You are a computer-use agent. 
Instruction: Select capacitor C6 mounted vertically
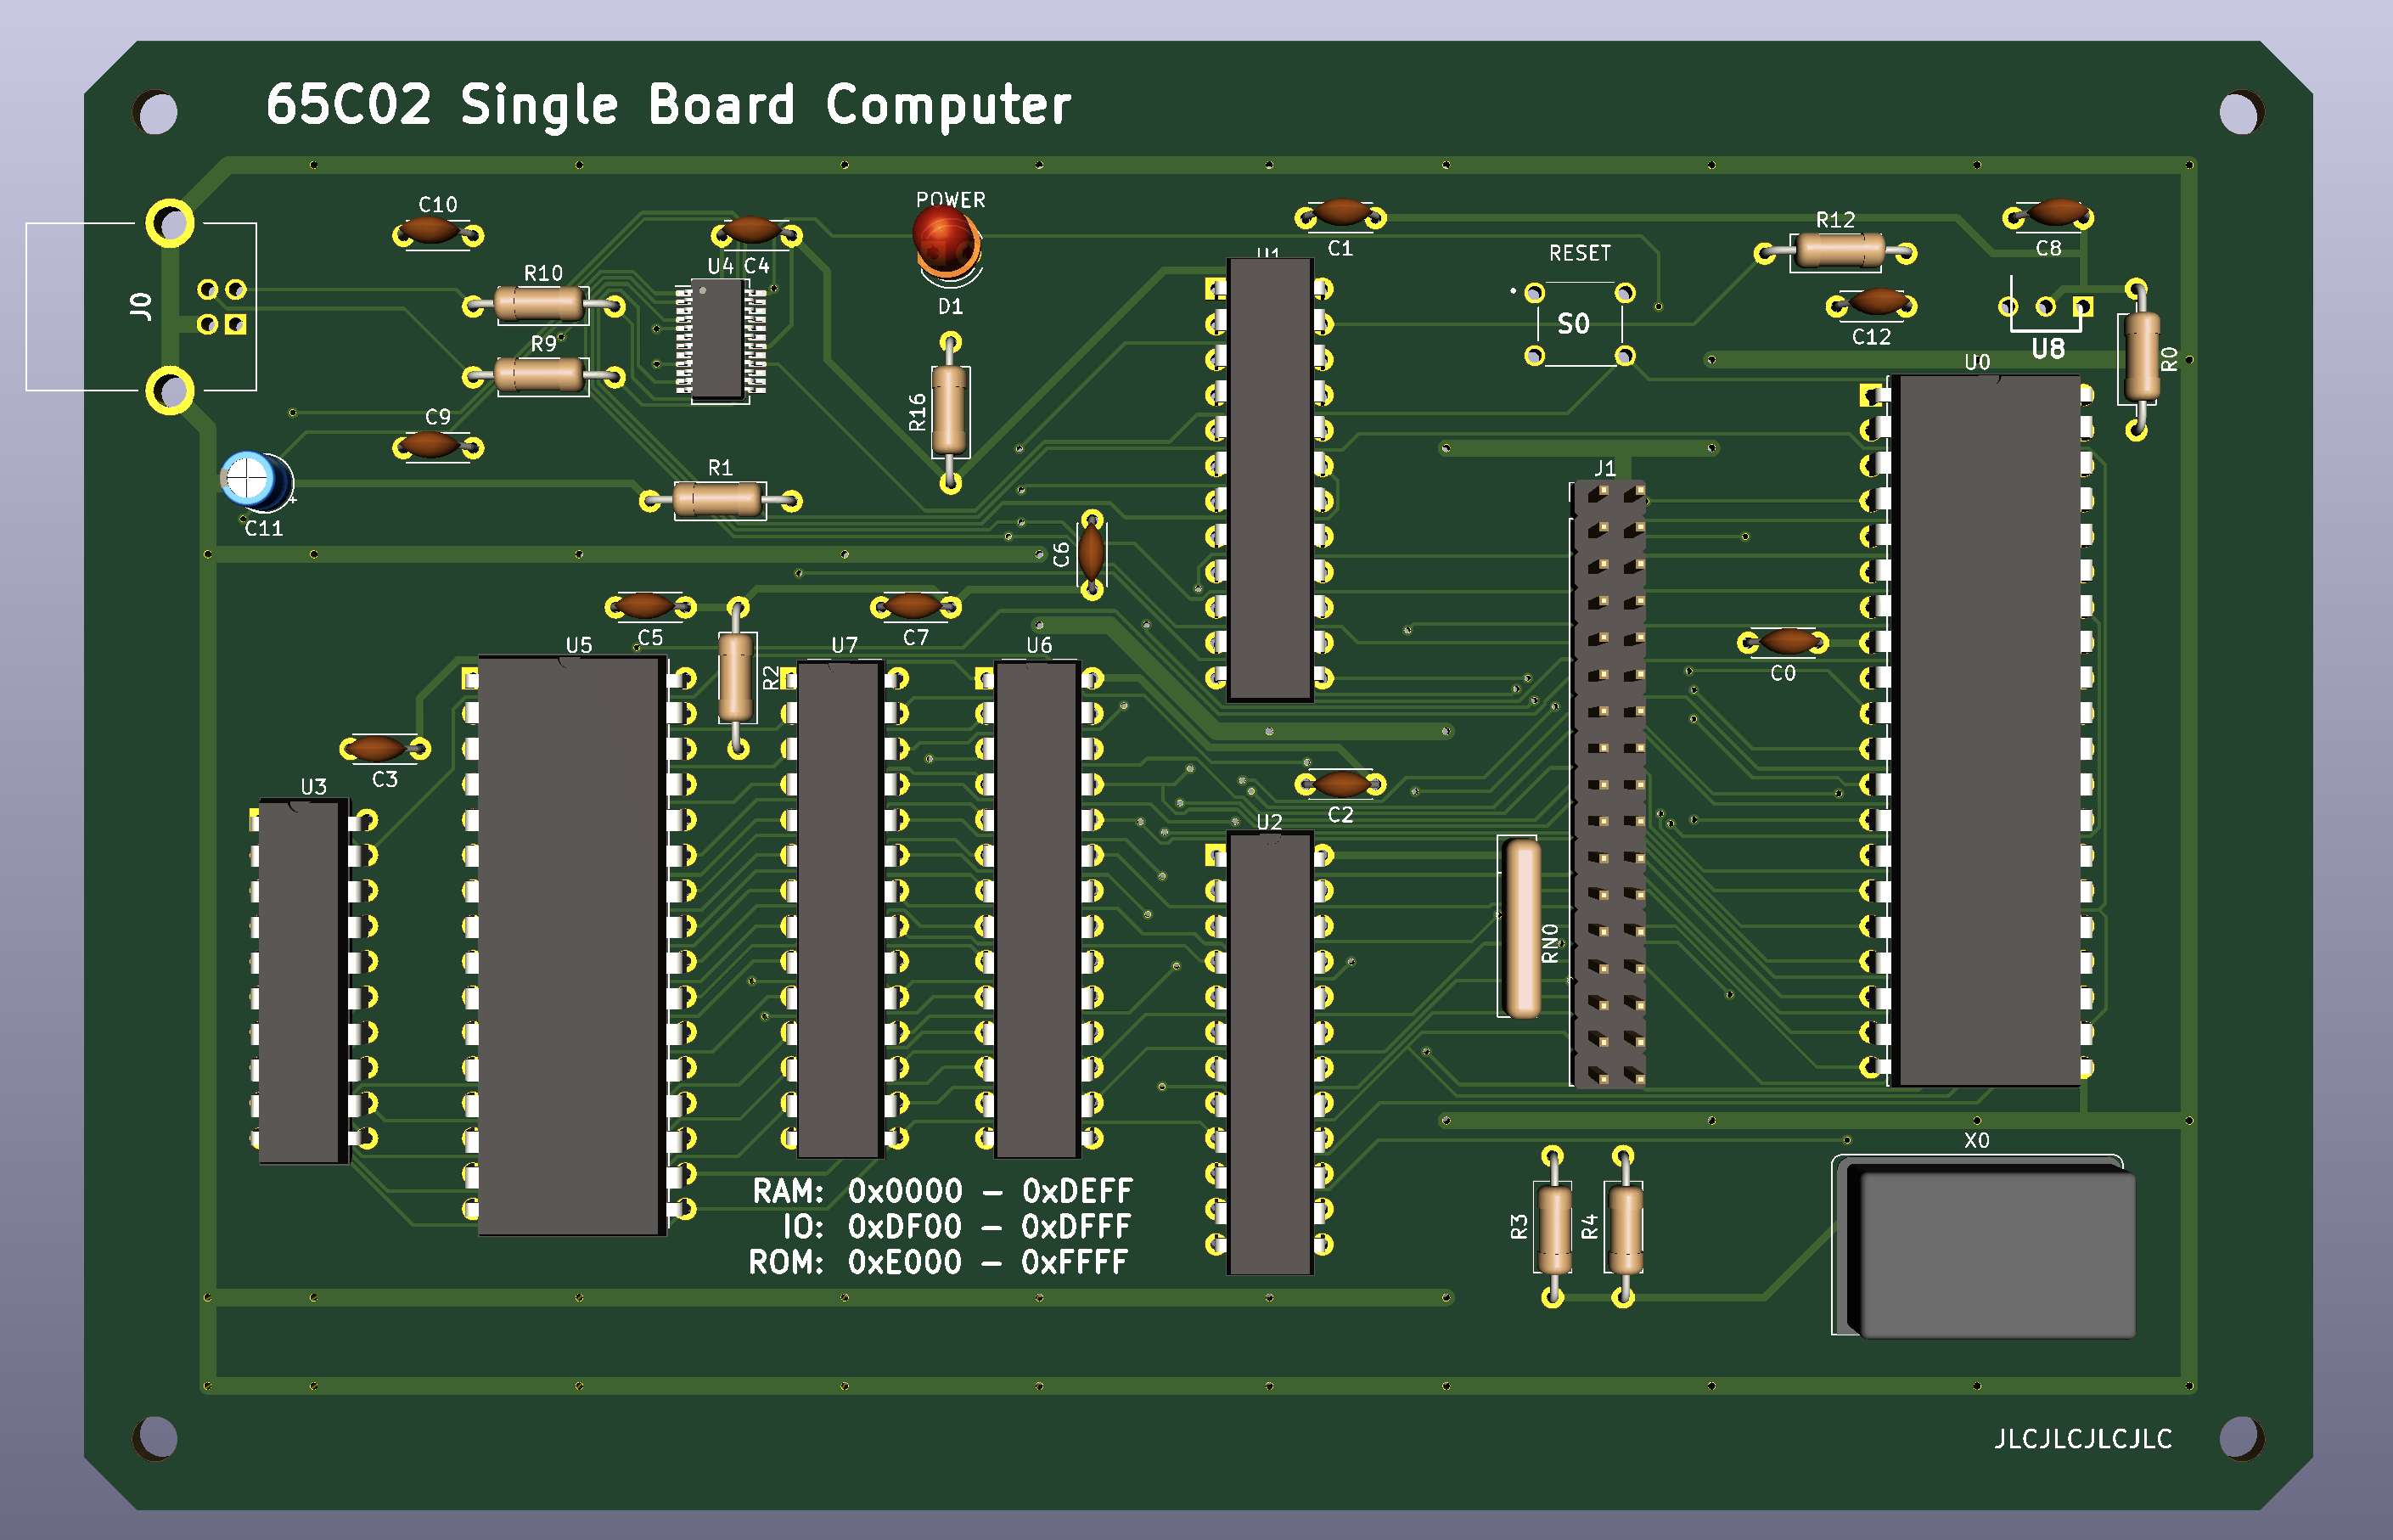(x=1091, y=553)
